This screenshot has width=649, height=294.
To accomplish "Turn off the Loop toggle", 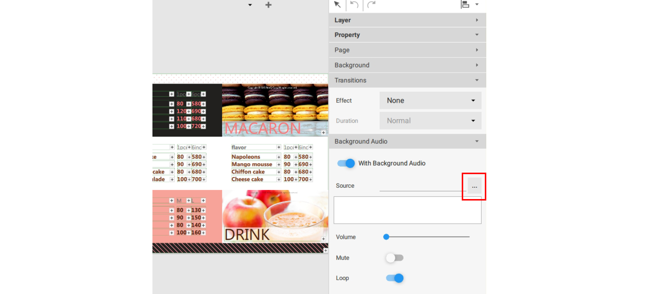I will pos(395,278).
